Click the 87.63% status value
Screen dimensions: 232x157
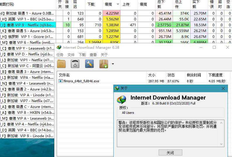[x=173, y=81]
